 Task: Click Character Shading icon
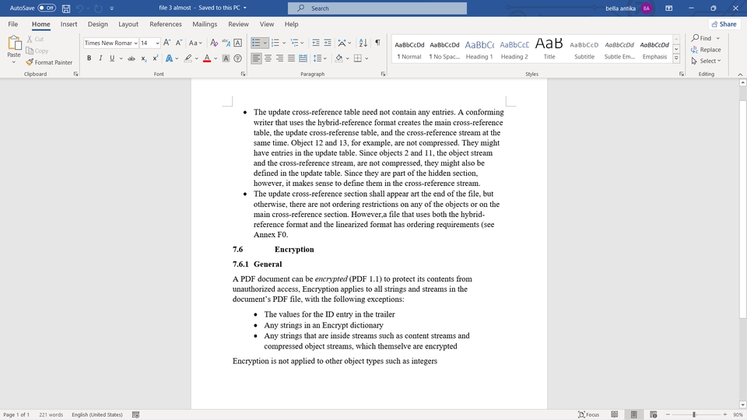226,58
